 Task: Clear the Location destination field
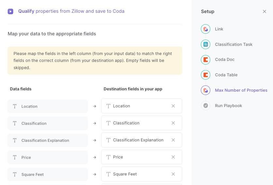pyautogui.click(x=173, y=106)
